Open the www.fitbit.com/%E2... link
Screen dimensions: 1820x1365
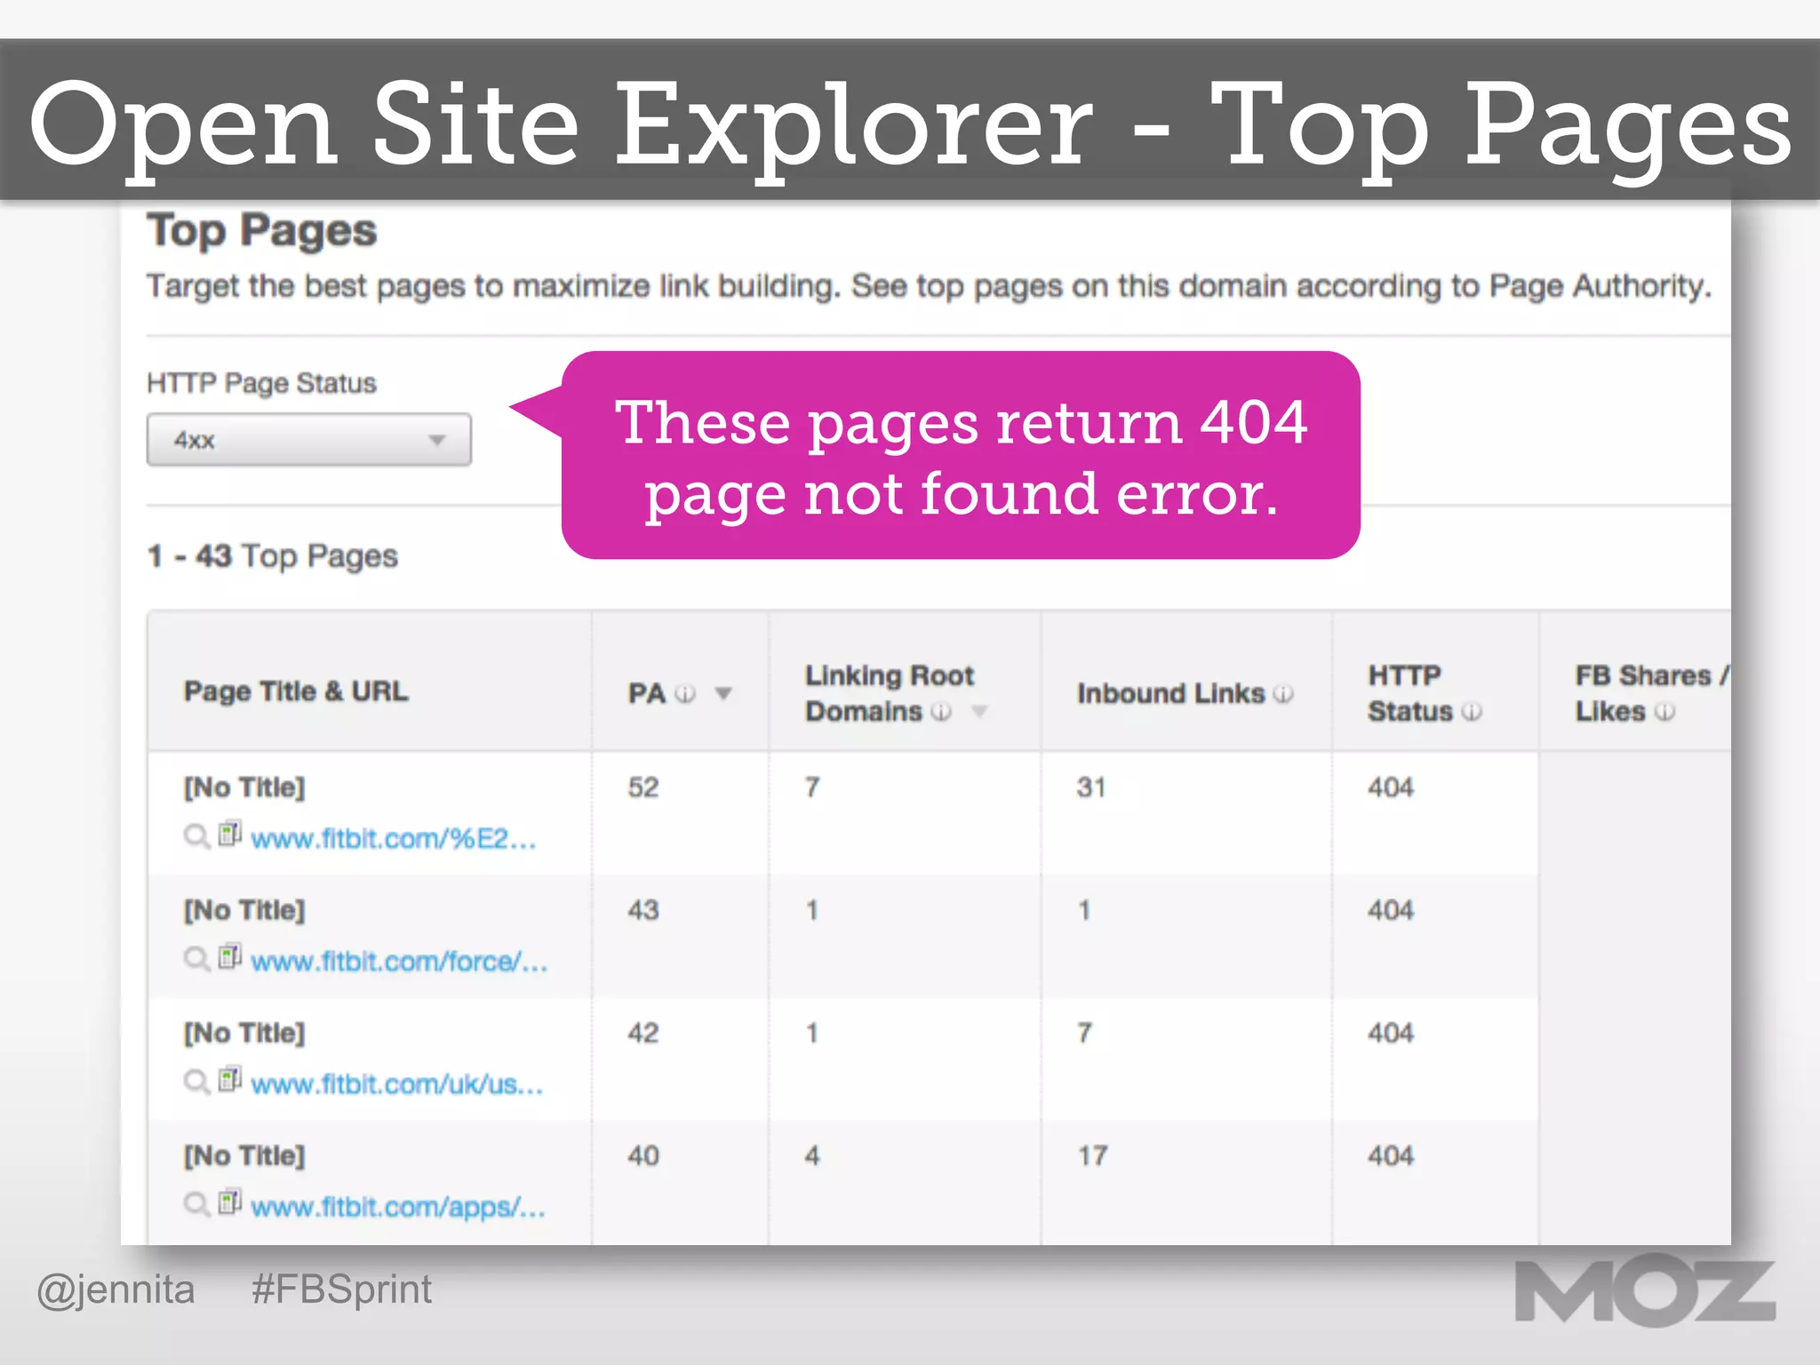(x=394, y=838)
